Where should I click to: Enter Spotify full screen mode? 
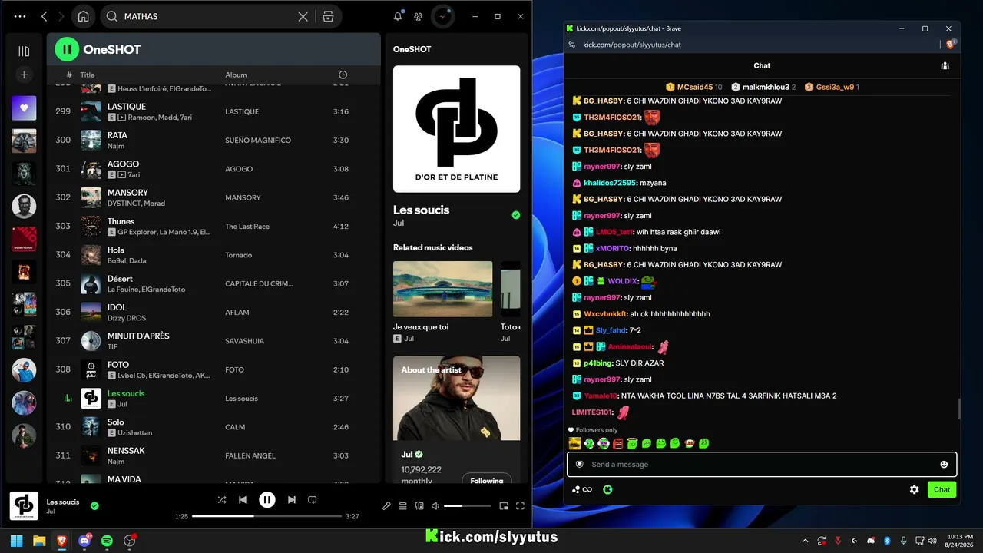(x=520, y=506)
